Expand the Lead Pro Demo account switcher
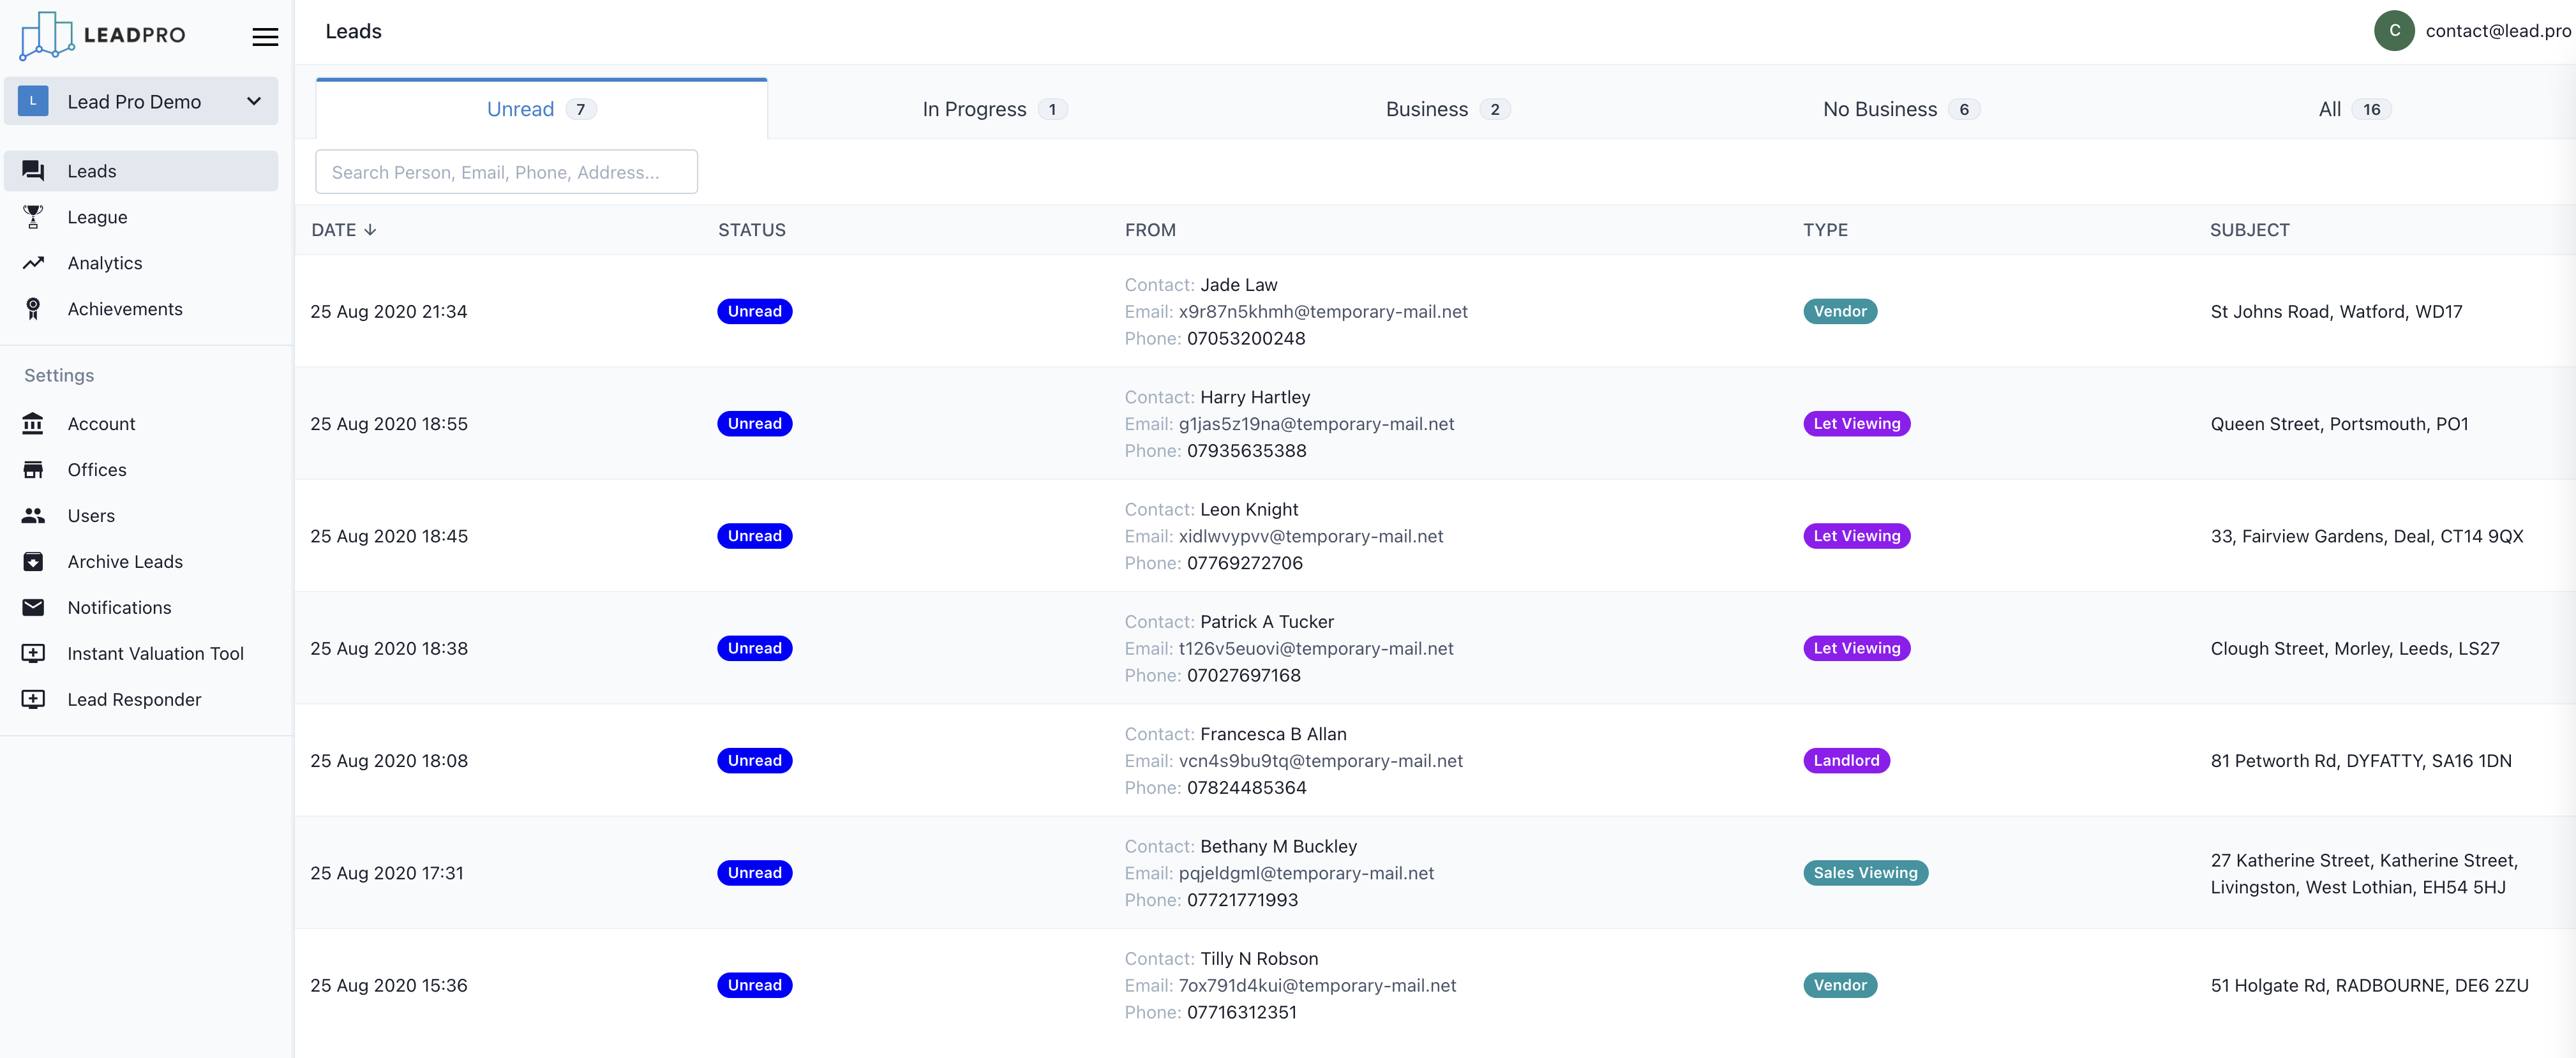This screenshot has width=2576, height=1058. click(x=254, y=101)
